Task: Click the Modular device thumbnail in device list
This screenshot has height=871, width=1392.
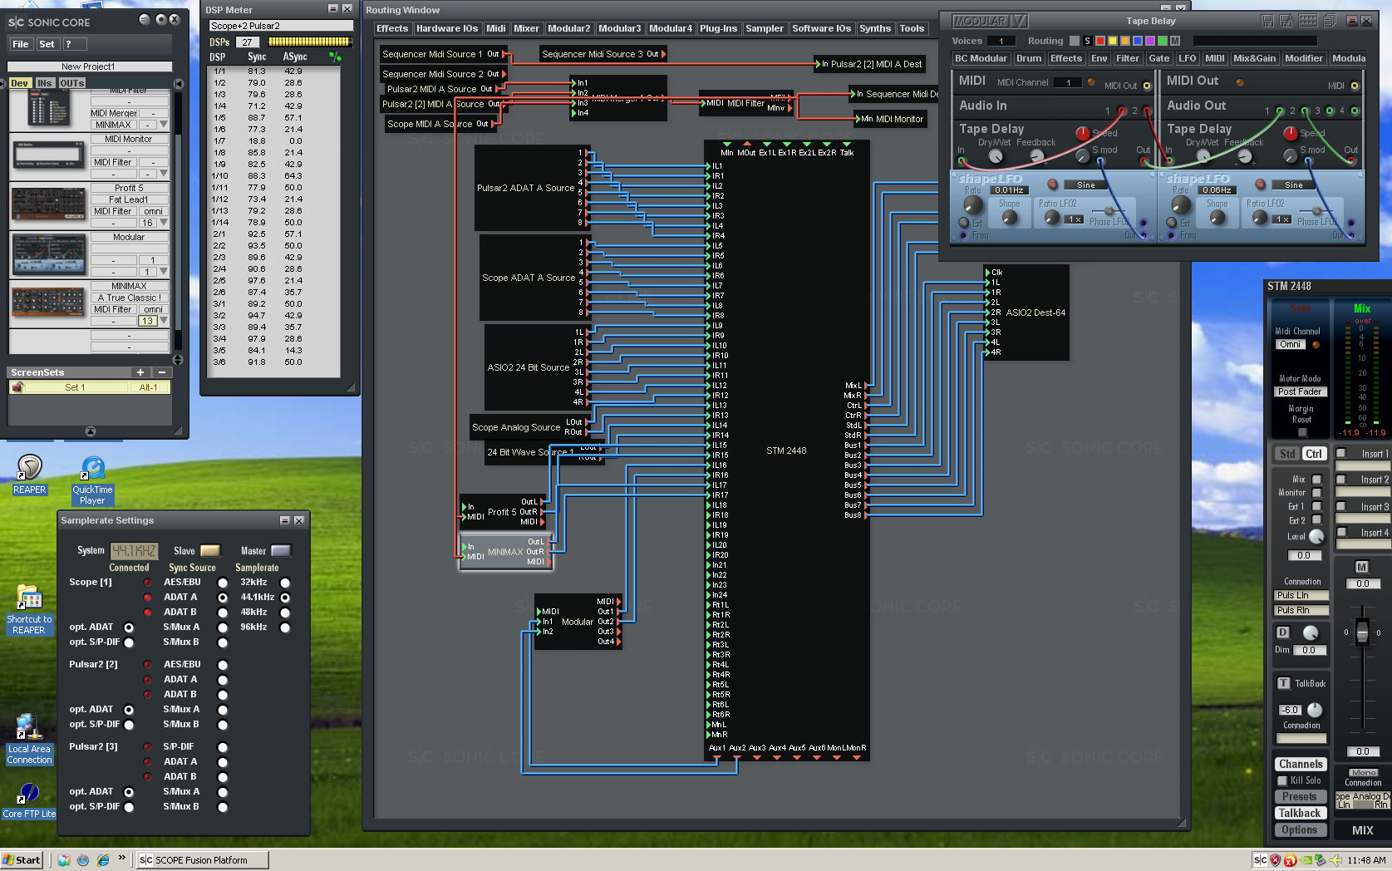Action: coord(49,254)
